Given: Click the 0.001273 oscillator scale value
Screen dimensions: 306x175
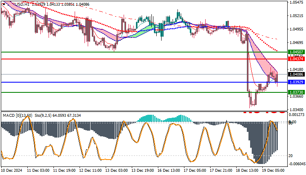Looking at the screenshot, I should 297,115.
